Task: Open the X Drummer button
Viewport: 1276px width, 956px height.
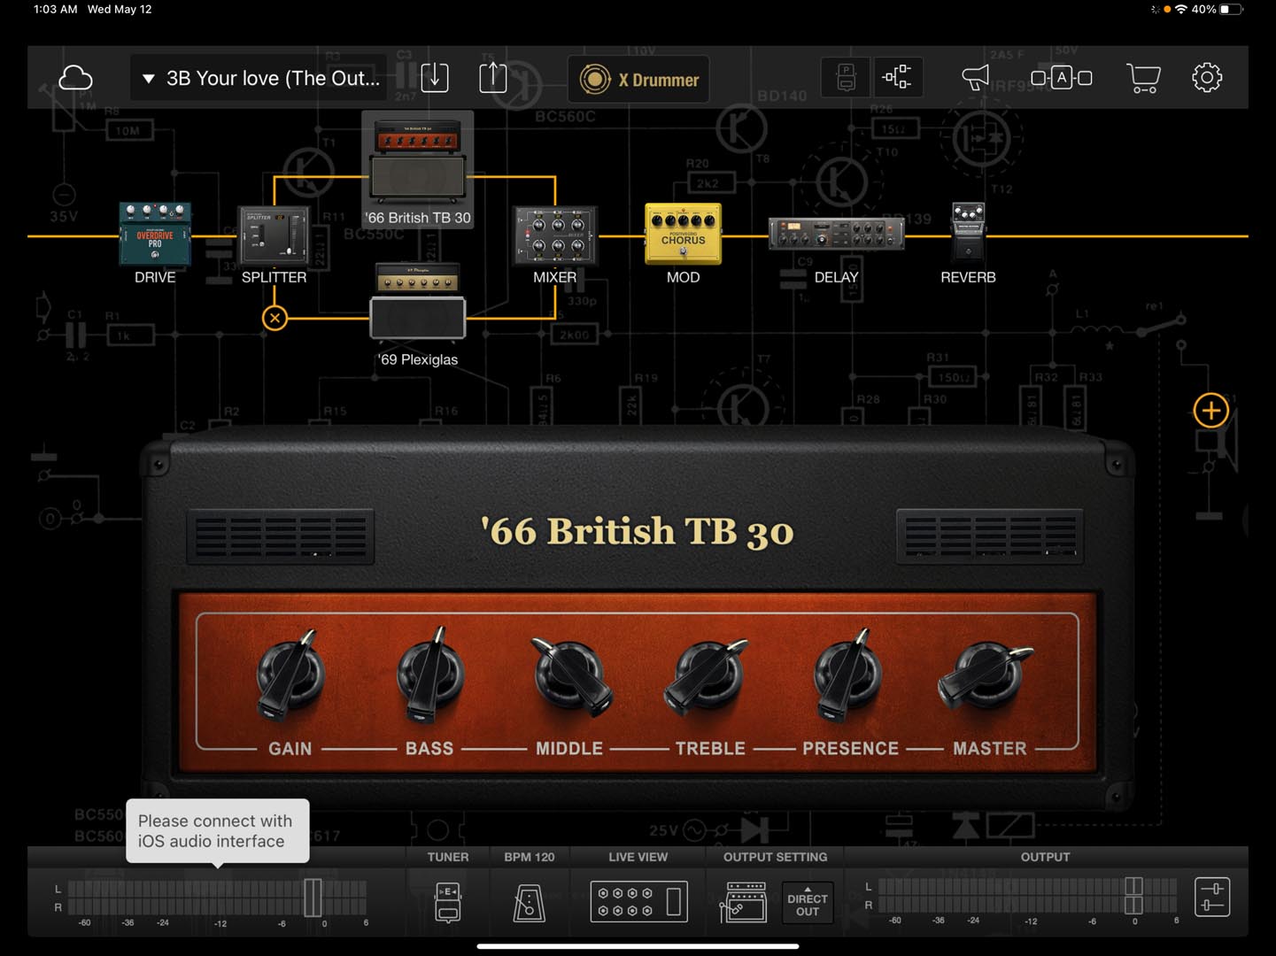Action: pyautogui.click(x=638, y=80)
